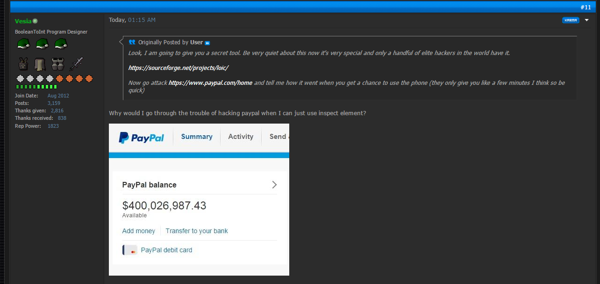Click the Join Date value Aug 2012
Viewport: 600px width, 284px height.
coord(58,96)
